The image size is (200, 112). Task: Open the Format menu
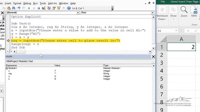coord(17,3)
